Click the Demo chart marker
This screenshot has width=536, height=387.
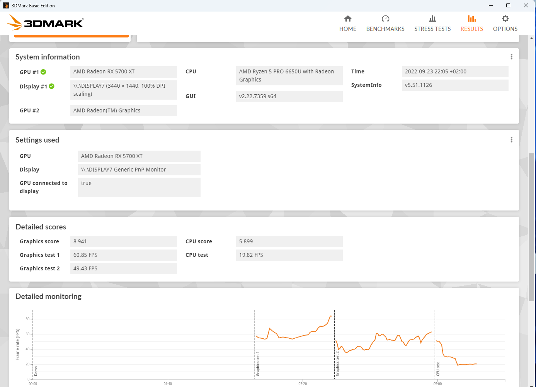[x=36, y=371]
